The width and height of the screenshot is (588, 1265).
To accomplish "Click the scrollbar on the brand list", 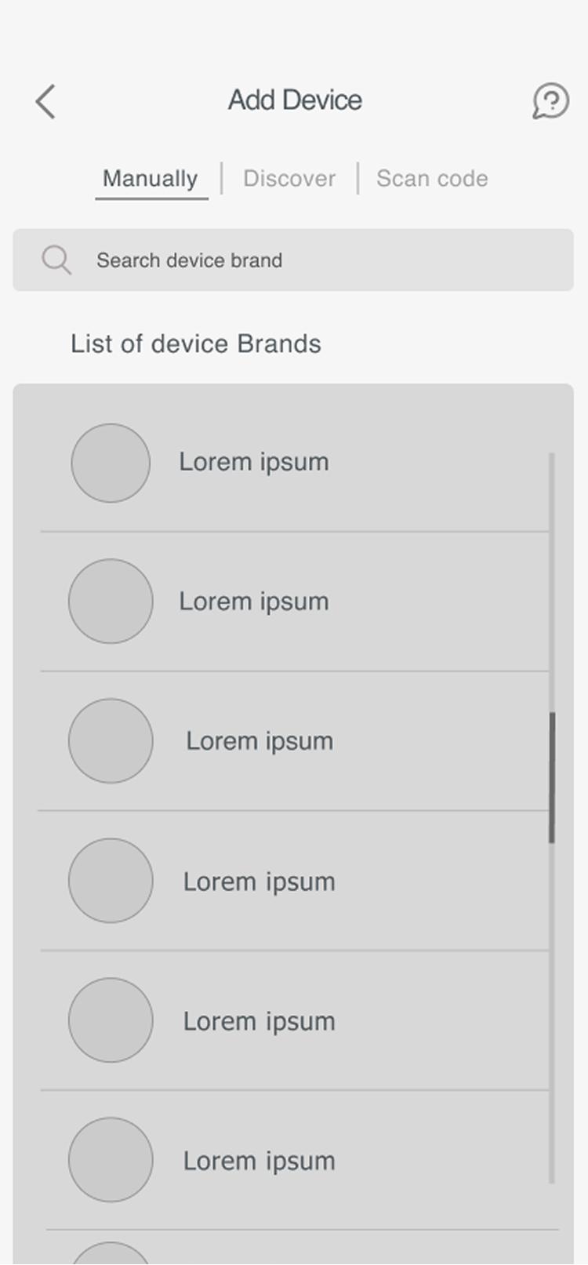I will pos(553,776).
